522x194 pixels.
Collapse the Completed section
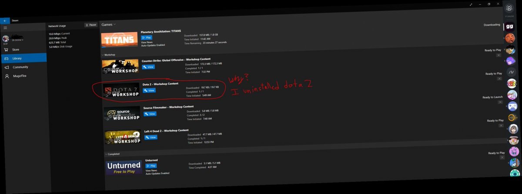(x=112, y=154)
